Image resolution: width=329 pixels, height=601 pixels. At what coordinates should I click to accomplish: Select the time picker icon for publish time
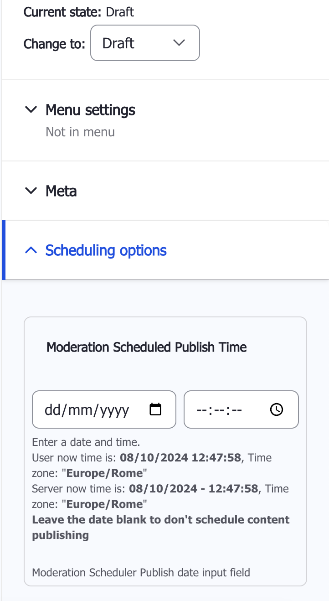pyautogui.click(x=277, y=409)
